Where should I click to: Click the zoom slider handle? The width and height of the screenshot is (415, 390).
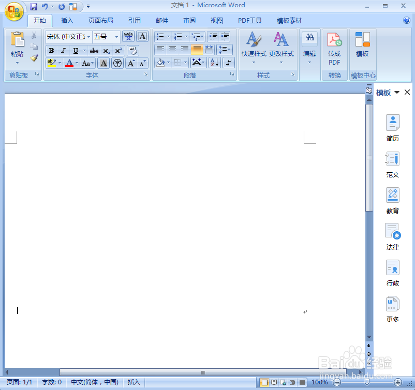pos(367,382)
